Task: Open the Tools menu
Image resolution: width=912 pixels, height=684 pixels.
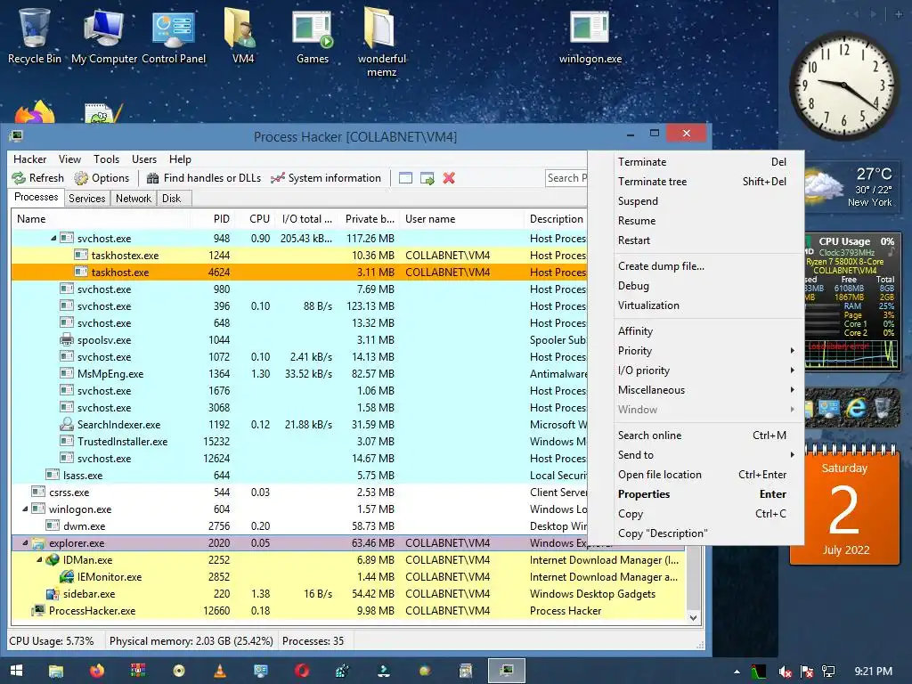Action: click(107, 159)
